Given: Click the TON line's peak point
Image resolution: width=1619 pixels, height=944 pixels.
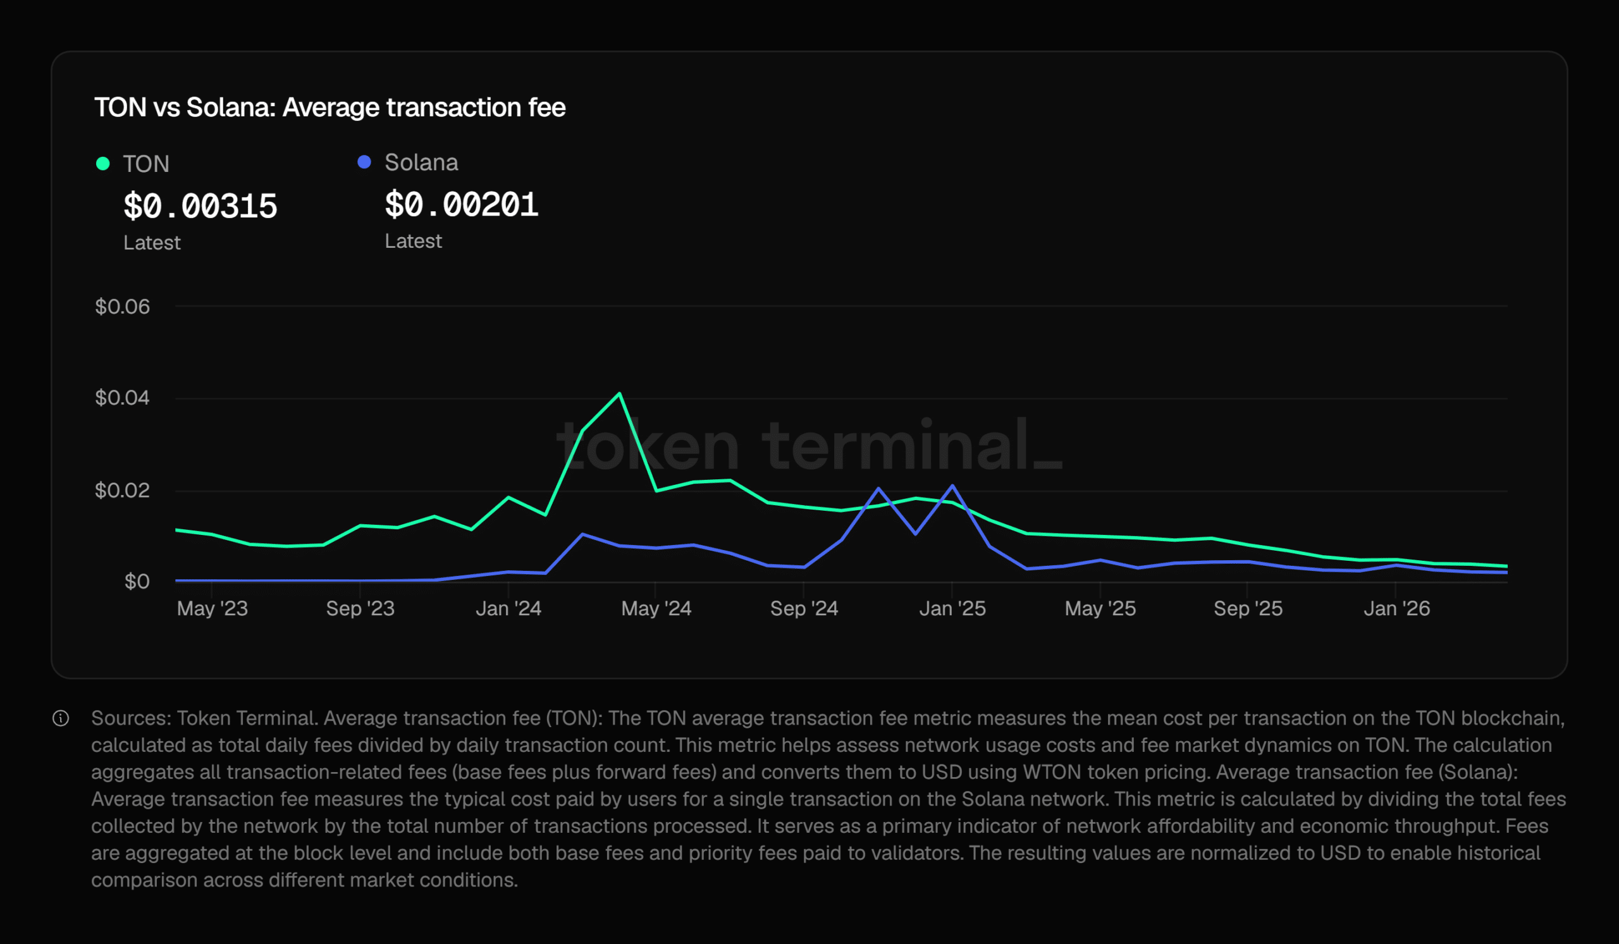Looking at the screenshot, I should point(619,394).
